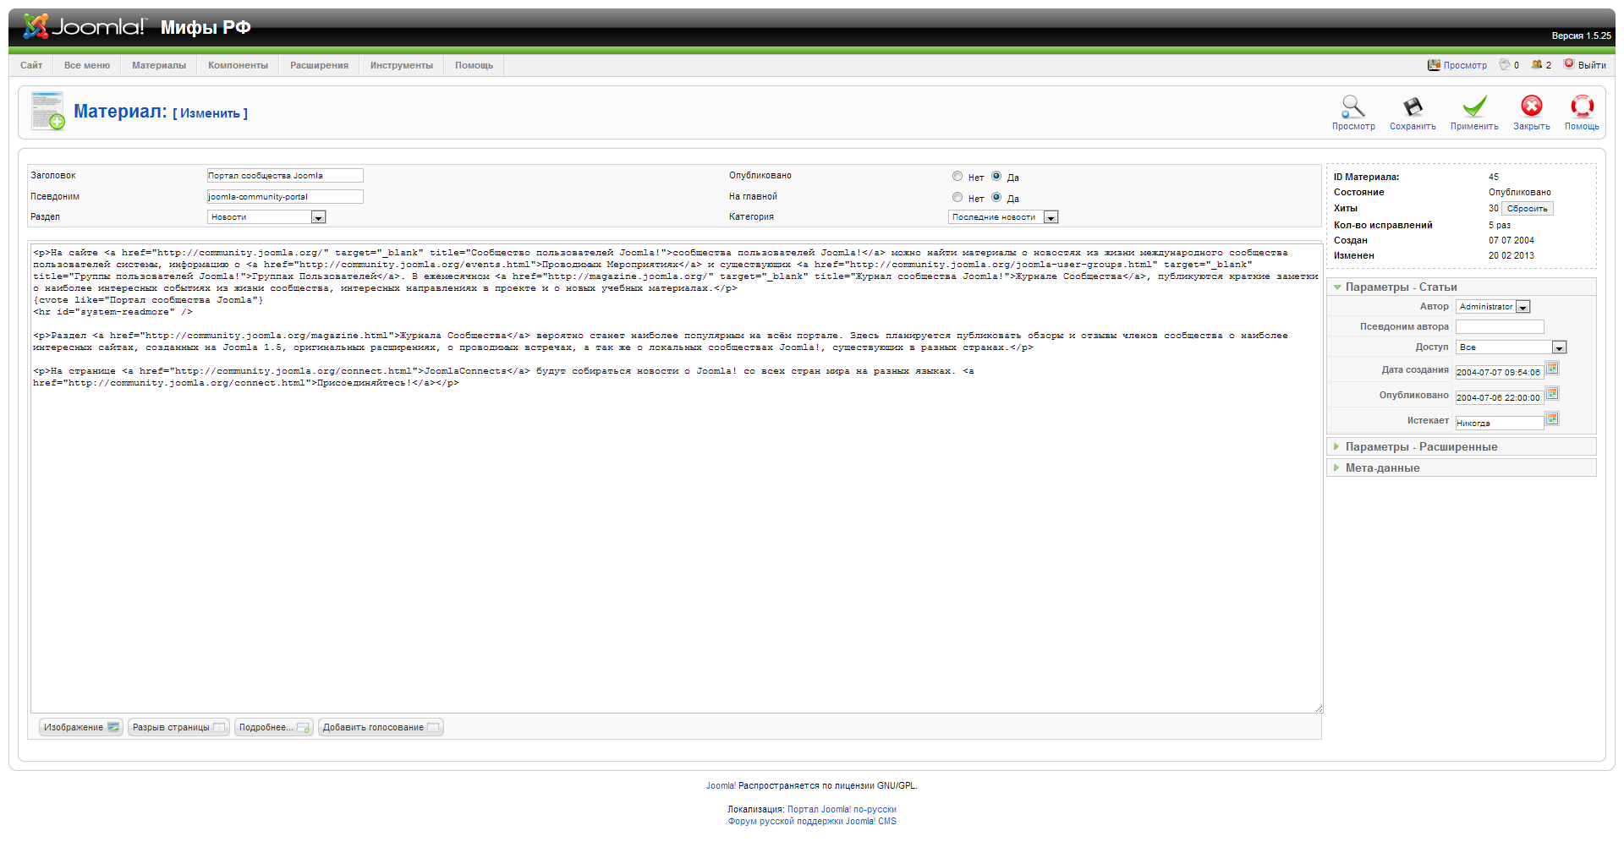Click logged-in users icon showing 2

[x=1537, y=64]
